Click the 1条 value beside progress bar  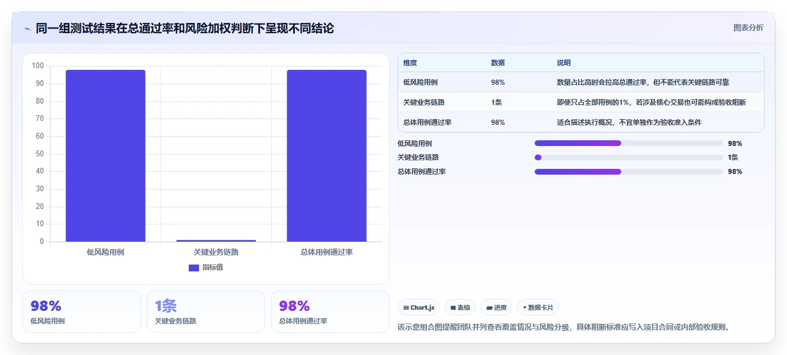[x=733, y=157]
